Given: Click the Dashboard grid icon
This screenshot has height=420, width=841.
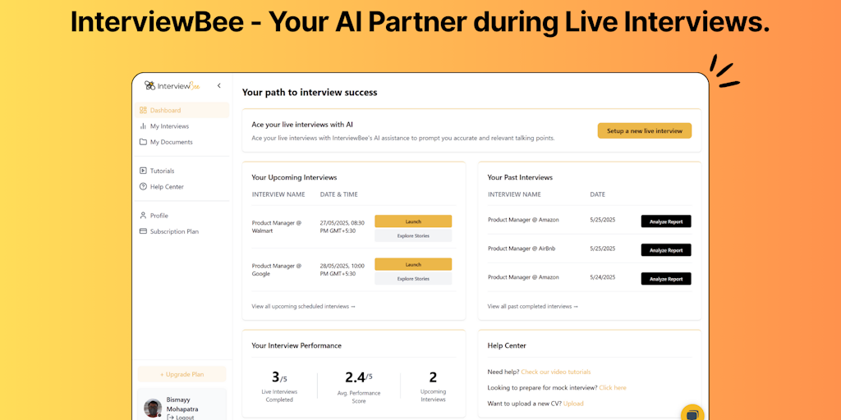Looking at the screenshot, I should 143,110.
